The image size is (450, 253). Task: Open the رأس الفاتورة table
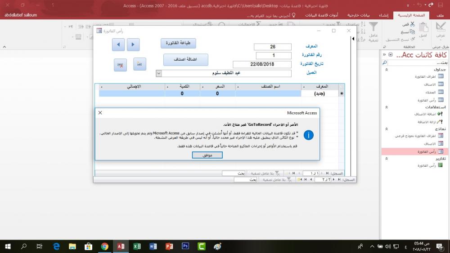coord(430,100)
